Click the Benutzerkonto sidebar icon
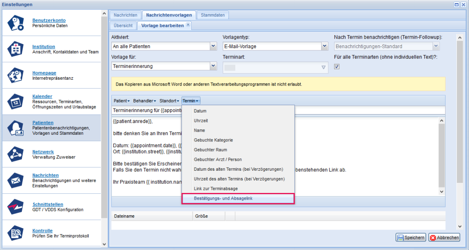 tap(16, 23)
